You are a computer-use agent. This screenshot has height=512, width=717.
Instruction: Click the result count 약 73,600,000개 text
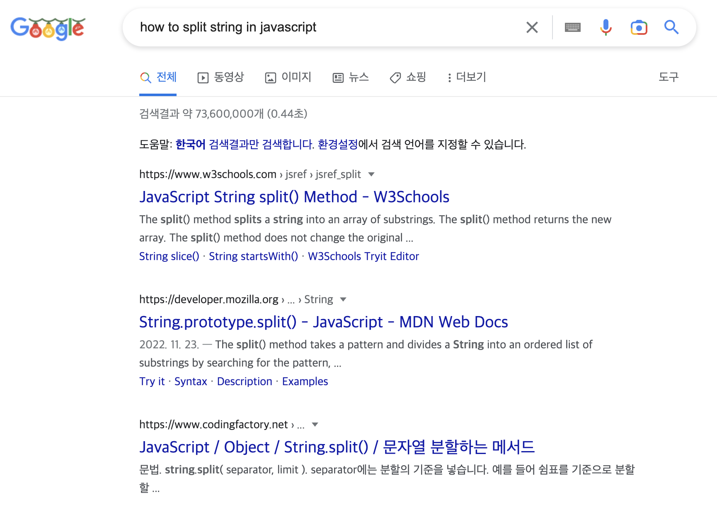click(x=223, y=114)
